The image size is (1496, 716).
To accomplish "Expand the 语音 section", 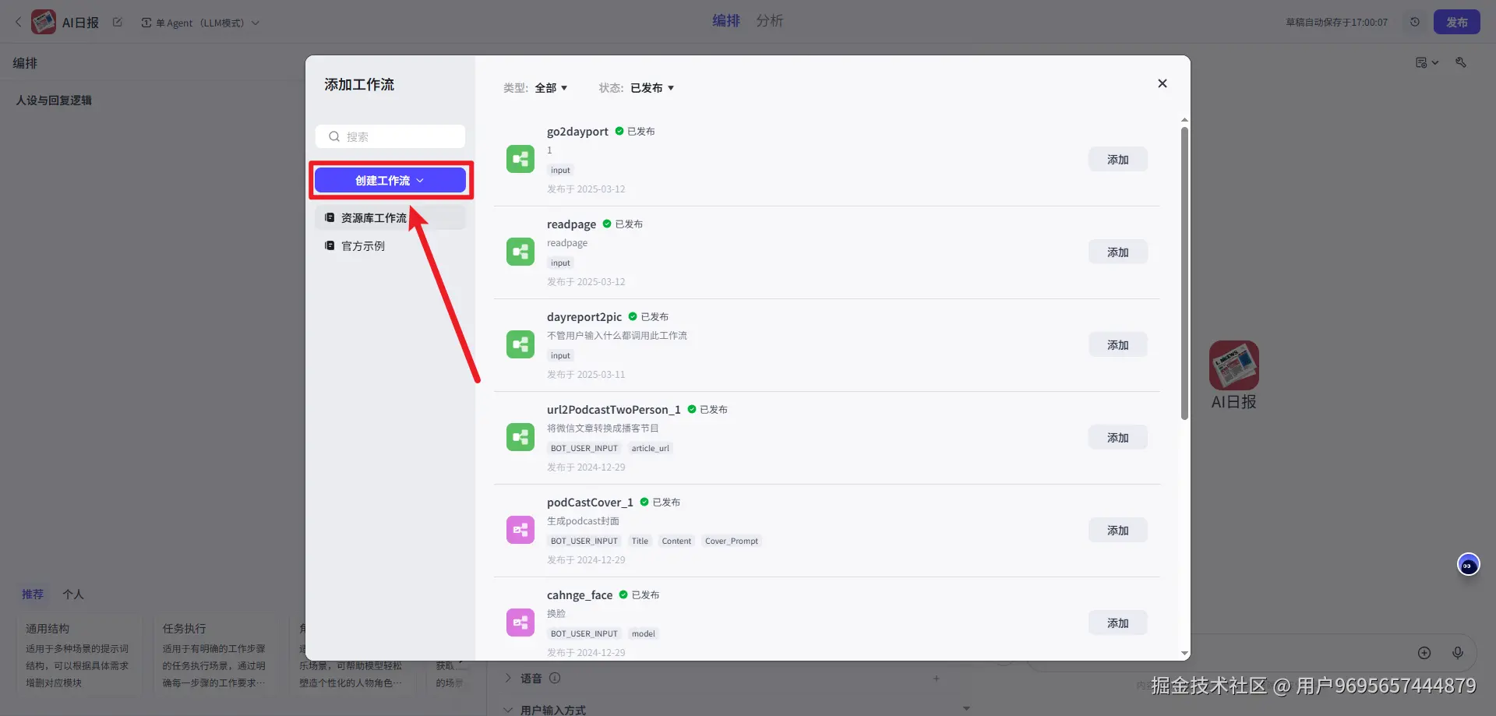I will pyautogui.click(x=508, y=678).
